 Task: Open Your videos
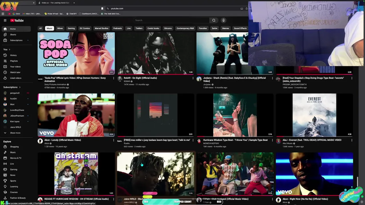click(x=16, y=67)
